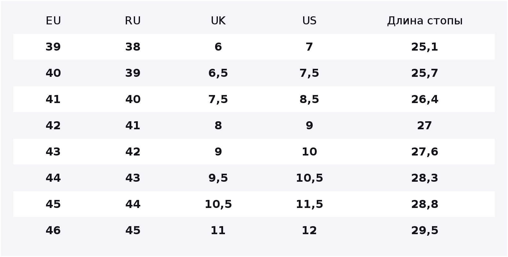Click UK size 6,5 cell
The width and height of the screenshot is (508, 257).
(x=218, y=73)
